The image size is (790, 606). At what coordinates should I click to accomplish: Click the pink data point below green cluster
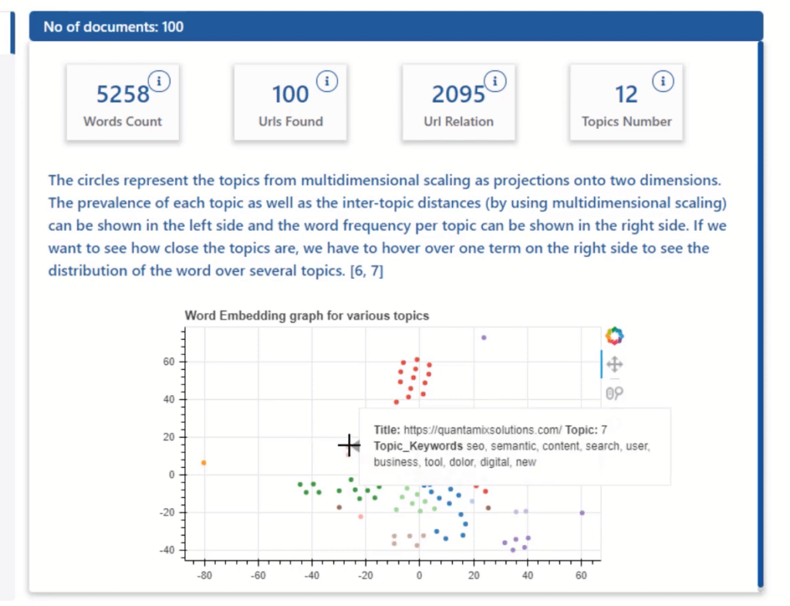(361, 516)
